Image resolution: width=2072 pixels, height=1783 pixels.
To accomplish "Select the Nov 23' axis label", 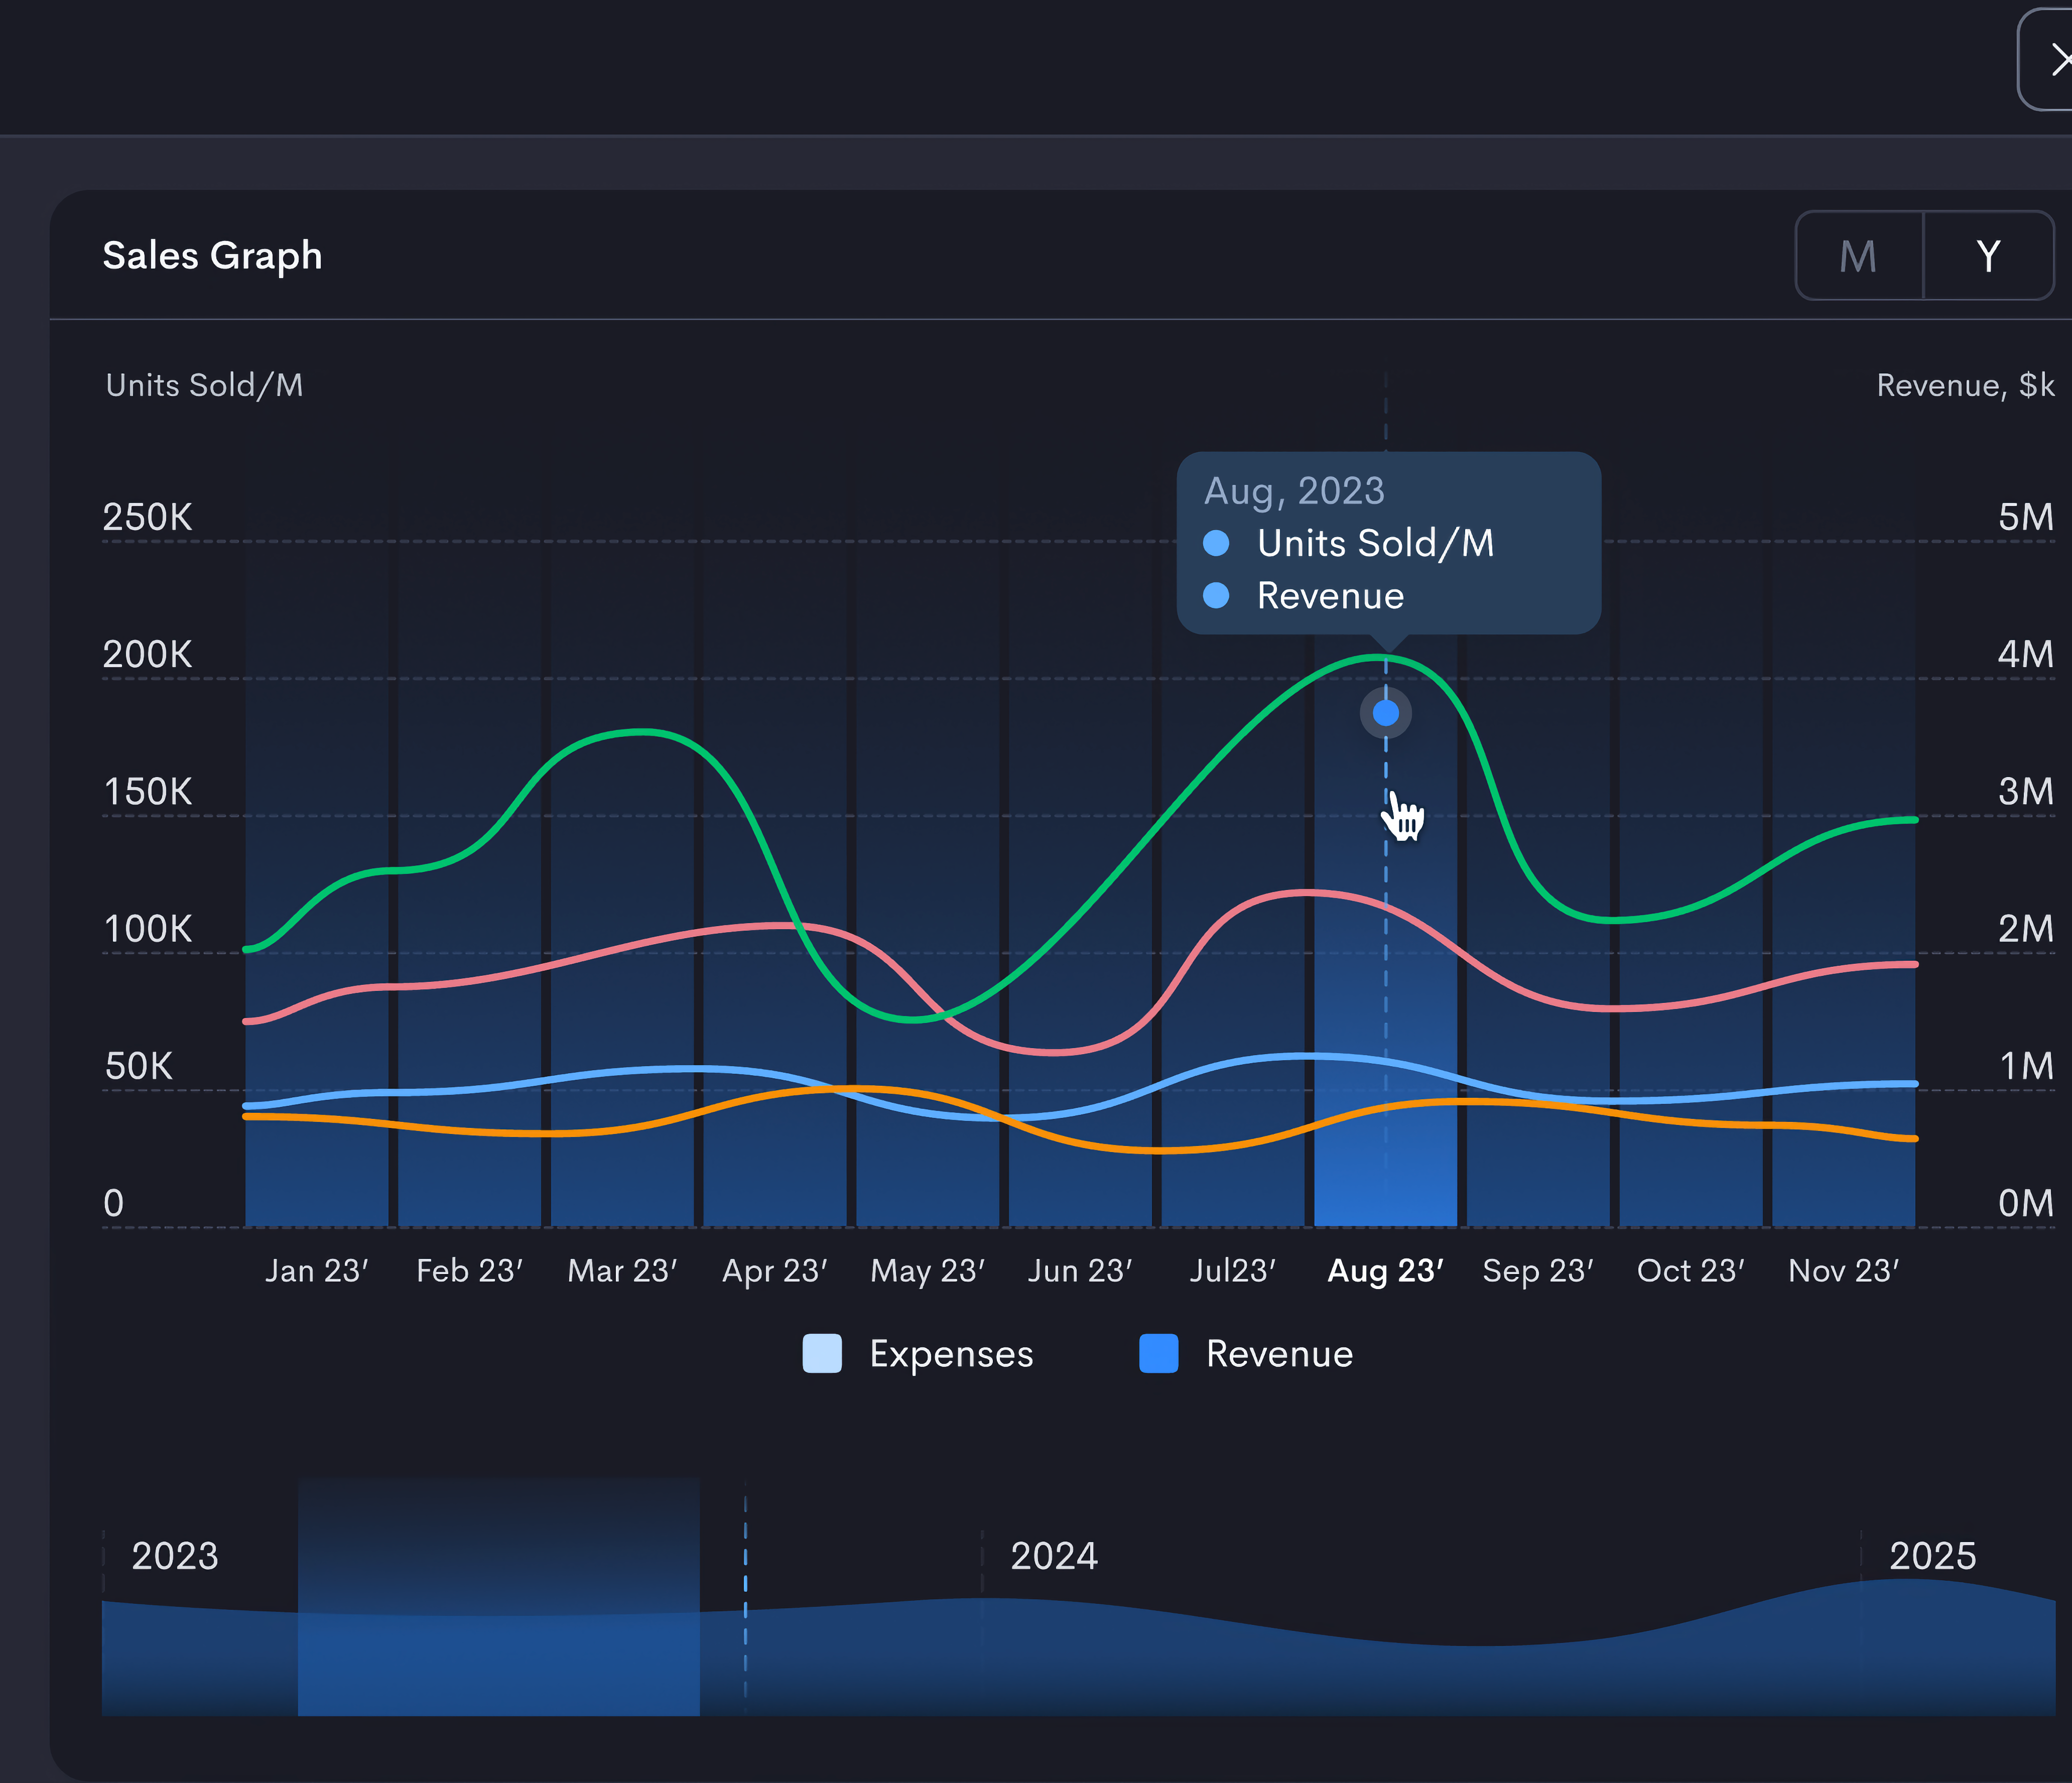I will tap(1844, 1270).
